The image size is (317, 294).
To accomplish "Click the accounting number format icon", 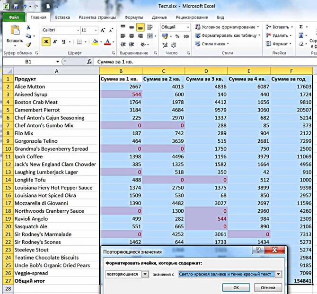I will [x=165, y=36].
